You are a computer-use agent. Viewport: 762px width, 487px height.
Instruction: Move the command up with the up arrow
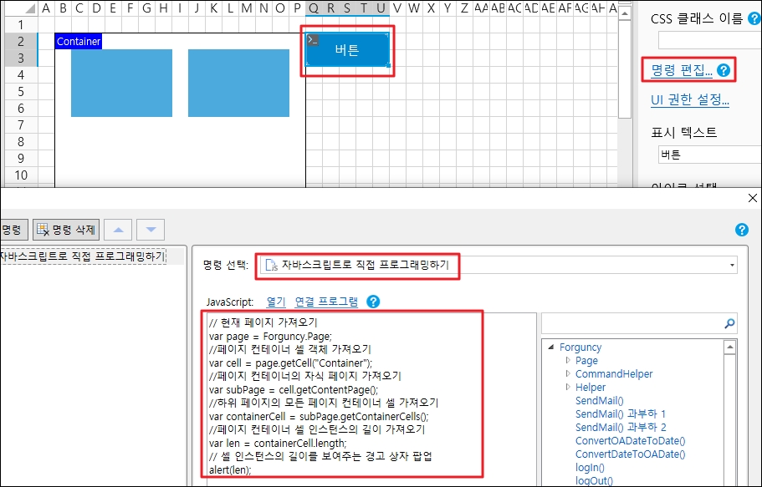click(x=121, y=230)
